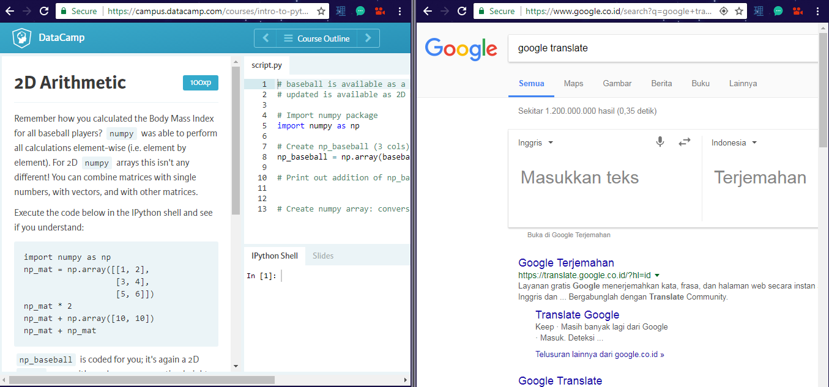The width and height of the screenshot is (829, 387).
Task: Click the location target icon in the Google address bar
Action: click(x=724, y=11)
